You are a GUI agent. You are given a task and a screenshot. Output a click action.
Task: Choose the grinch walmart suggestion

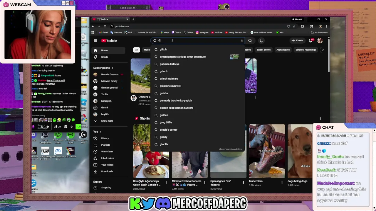coord(197,79)
